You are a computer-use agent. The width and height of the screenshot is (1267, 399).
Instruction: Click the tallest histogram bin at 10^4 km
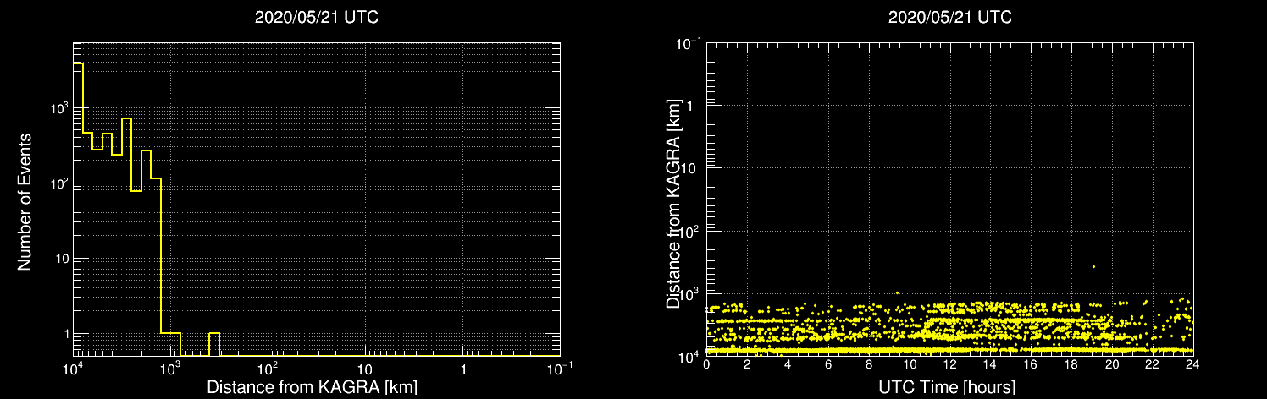[79, 209]
